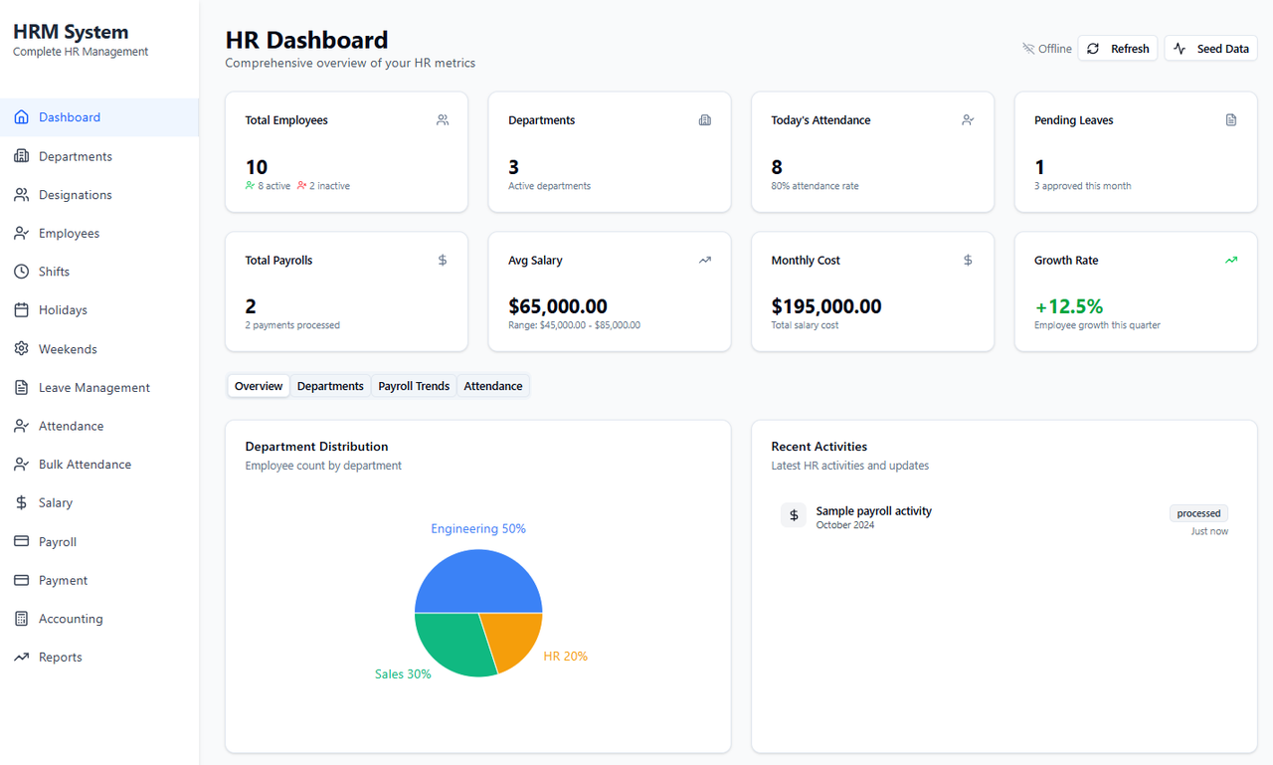Image resolution: width=1273 pixels, height=765 pixels.
Task: Click the Weekends gear icon in sidebar
Action: point(21,349)
